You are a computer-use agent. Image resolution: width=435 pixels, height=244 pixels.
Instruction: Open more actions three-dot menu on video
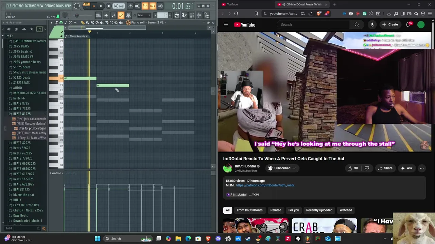pos(422,168)
